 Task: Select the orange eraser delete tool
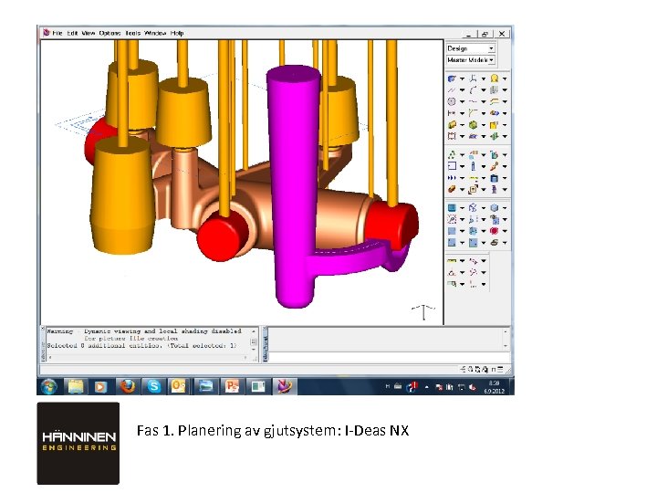(x=452, y=190)
